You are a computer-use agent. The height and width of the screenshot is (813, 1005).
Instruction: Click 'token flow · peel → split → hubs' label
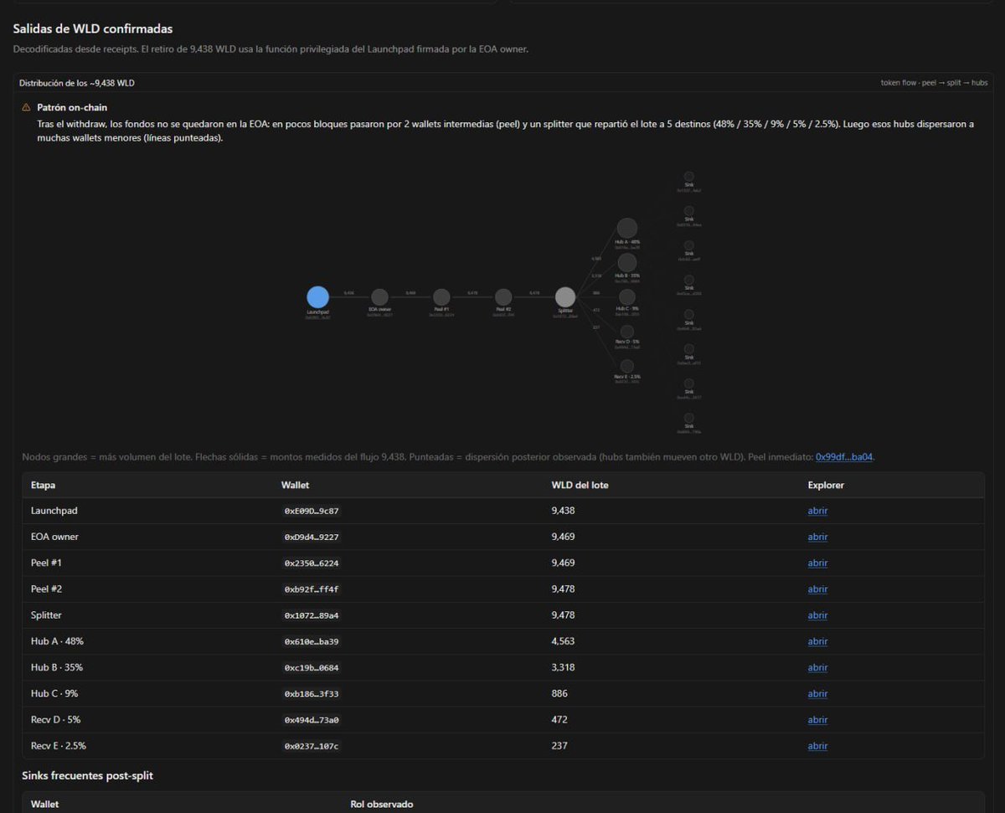(x=934, y=83)
